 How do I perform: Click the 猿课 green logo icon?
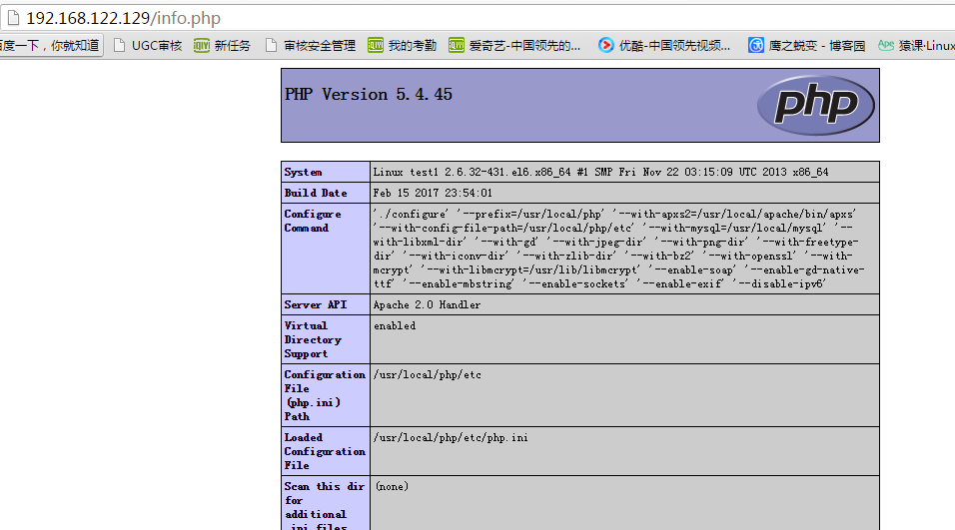pyautogui.click(x=886, y=46)
